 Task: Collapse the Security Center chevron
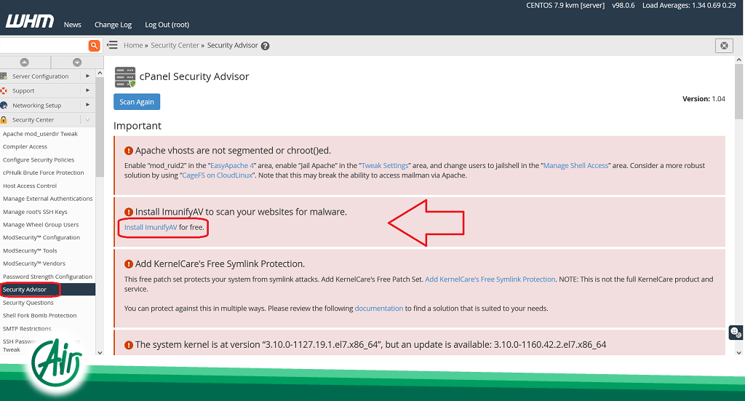coord(87,120)
